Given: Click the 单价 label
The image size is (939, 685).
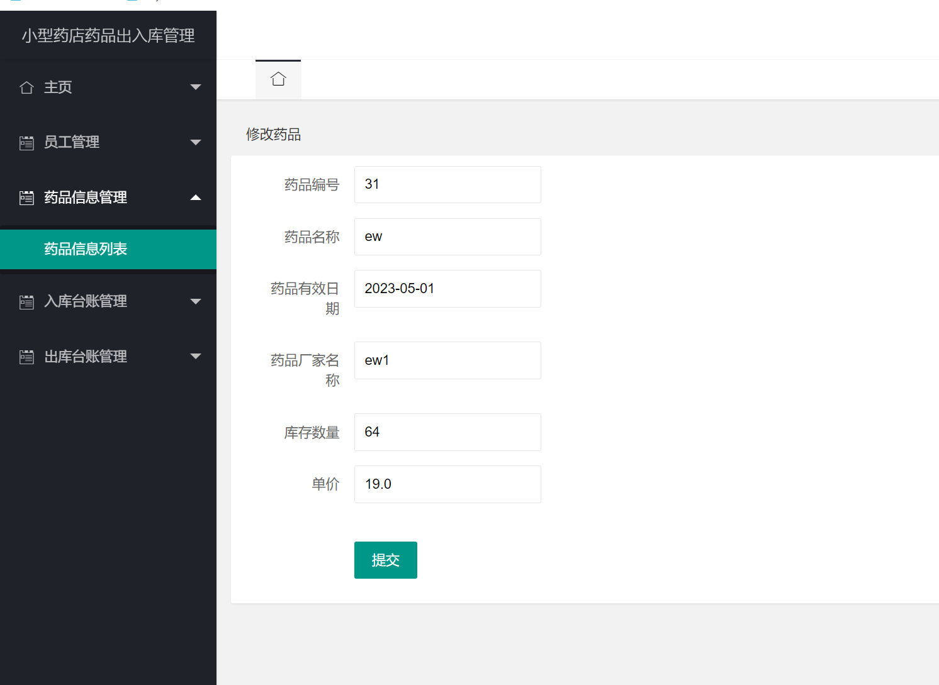Looking at the screenshot, I should pos(325,484).
